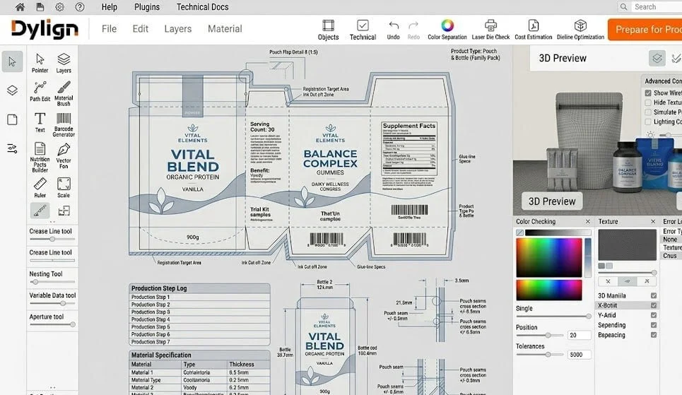Open settings with the gear icon

59,7
